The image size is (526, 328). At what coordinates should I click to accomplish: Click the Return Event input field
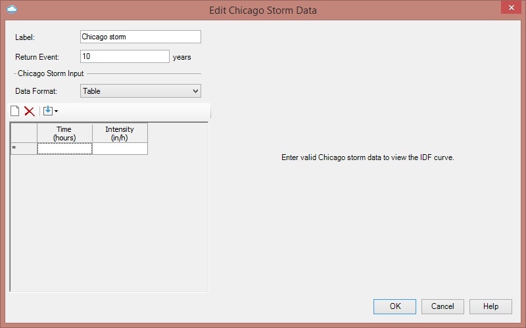pyautogui.click(x=125, y=56)
